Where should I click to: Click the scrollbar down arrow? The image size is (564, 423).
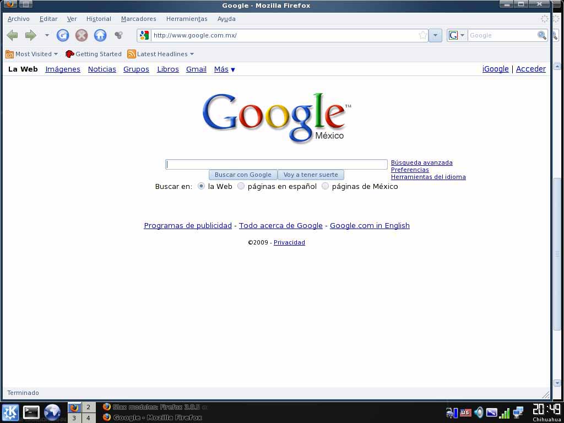[557, 383]
